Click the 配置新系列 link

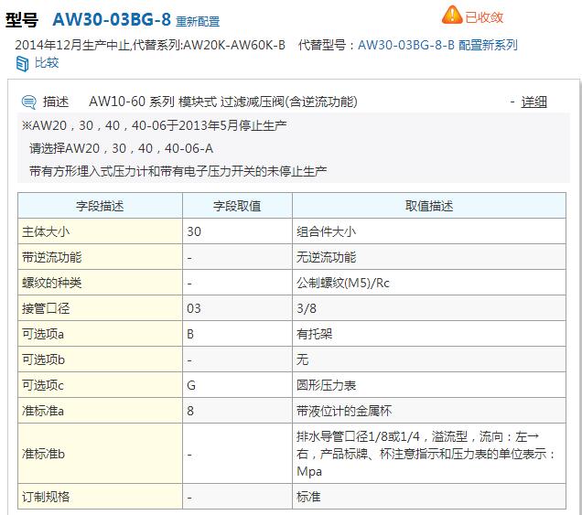(x=488, y=45)
